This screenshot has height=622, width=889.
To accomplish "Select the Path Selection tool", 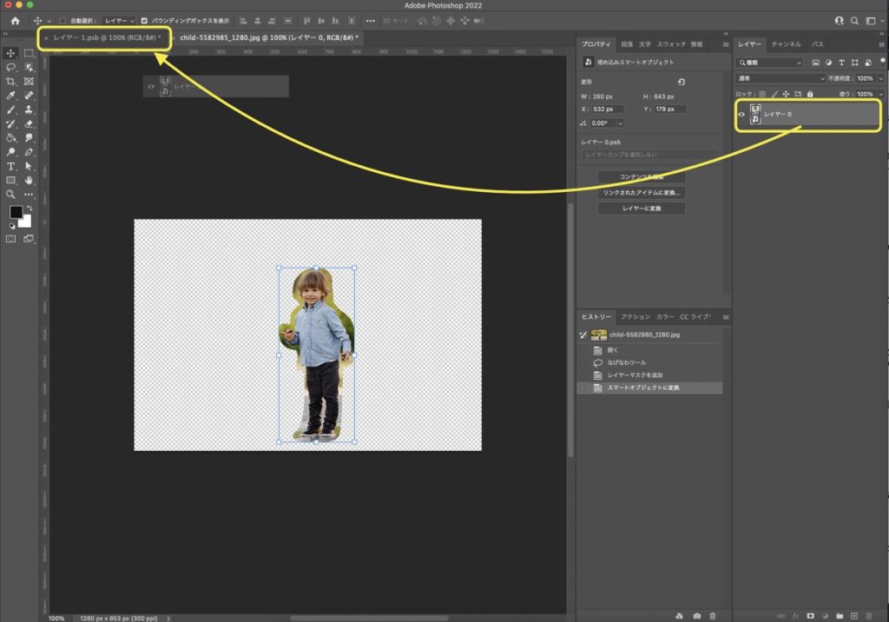I will (x=29, y=166).
